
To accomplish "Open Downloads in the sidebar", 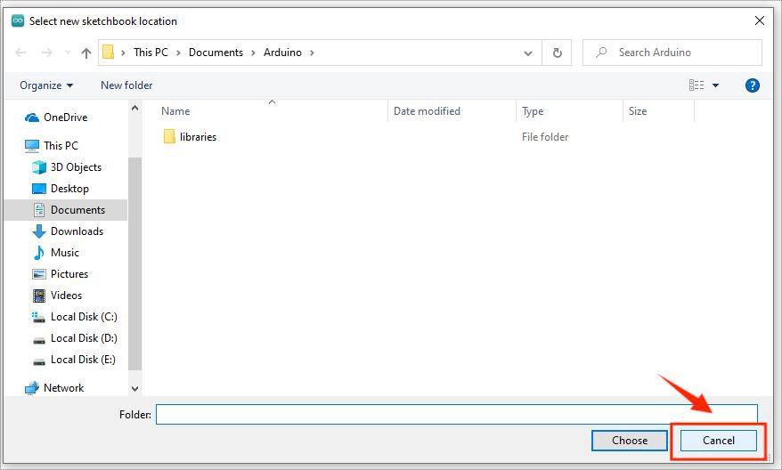I will [77, 231].
